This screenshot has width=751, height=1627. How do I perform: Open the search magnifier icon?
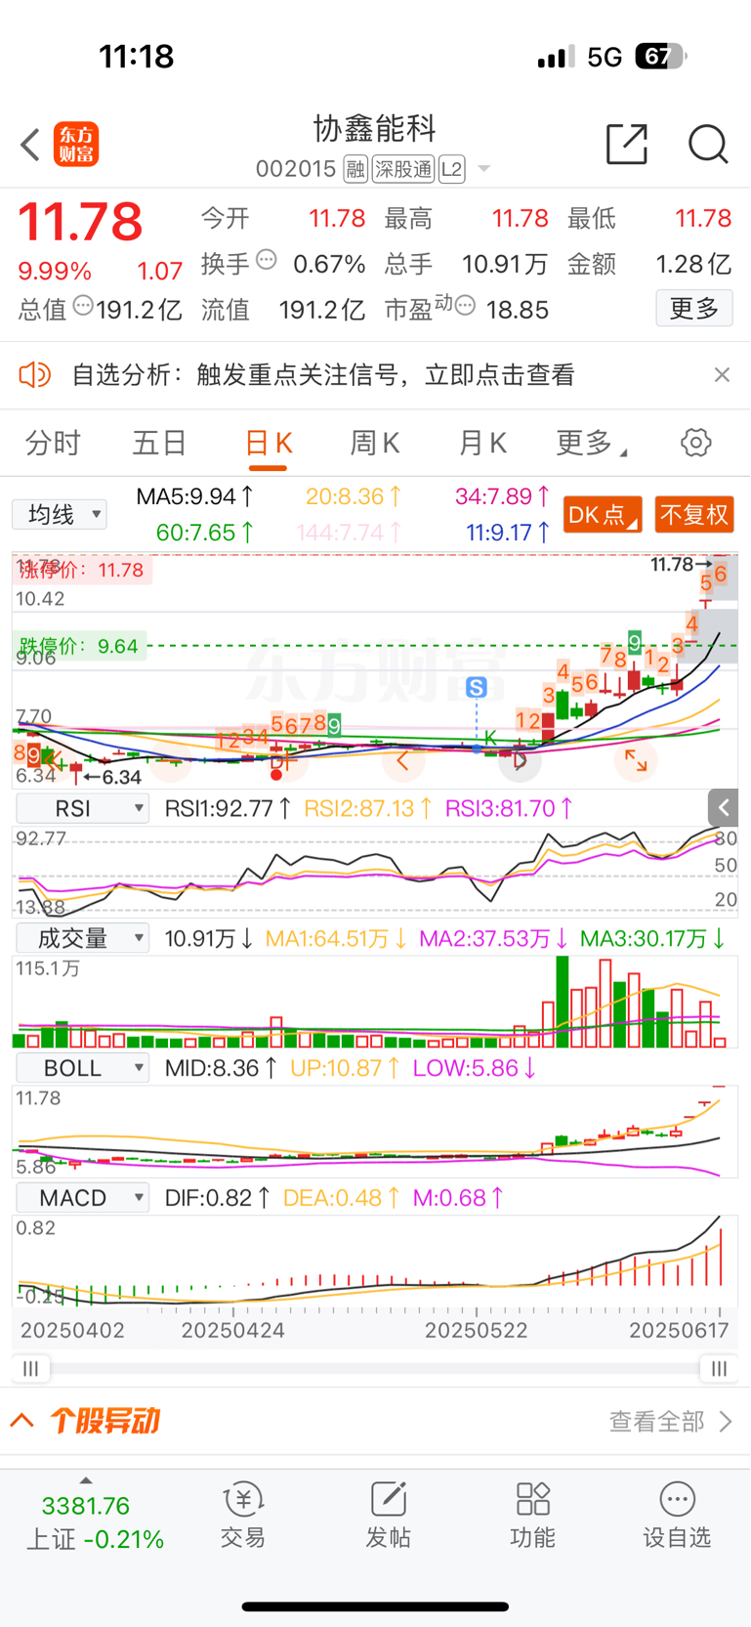707,145
